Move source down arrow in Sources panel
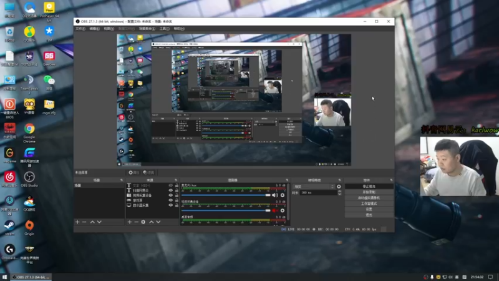The width and height of the screenshot is (499, 281). [158, 222]
